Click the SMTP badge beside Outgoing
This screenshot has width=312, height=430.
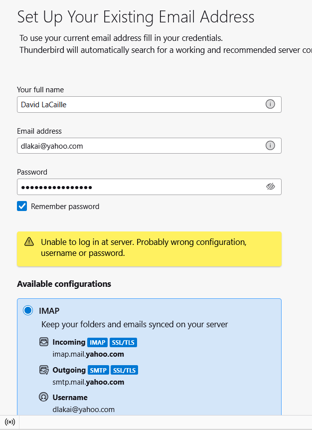coord(98,370)
